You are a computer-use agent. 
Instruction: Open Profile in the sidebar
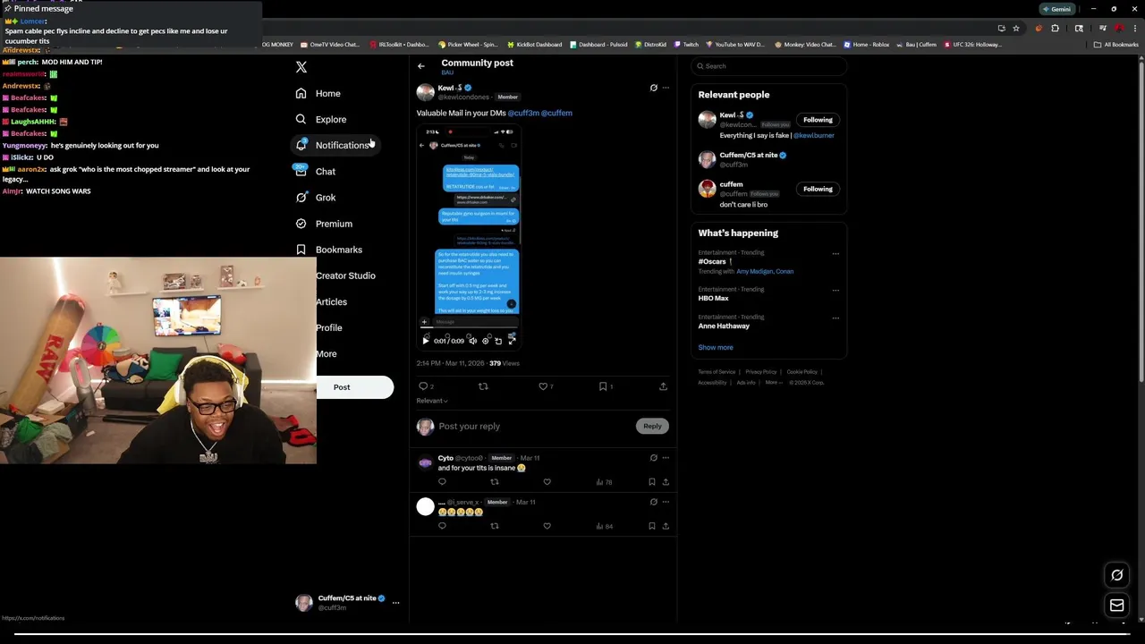coord(328,327)
